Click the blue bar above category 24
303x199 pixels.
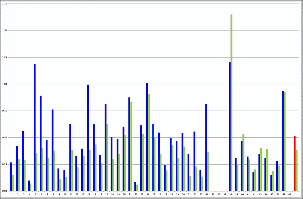tap(147, 137)
